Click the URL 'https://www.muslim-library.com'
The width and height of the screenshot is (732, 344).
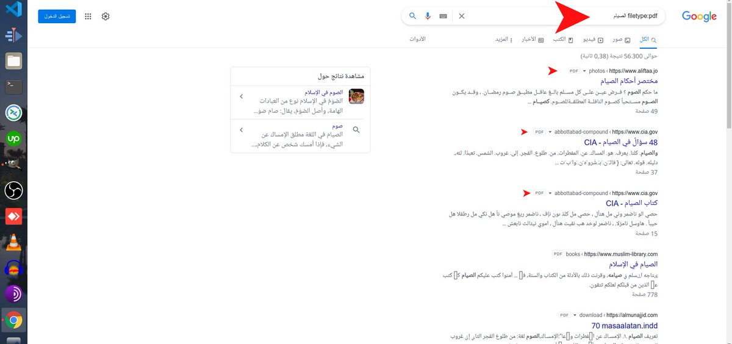pos(621,254)
